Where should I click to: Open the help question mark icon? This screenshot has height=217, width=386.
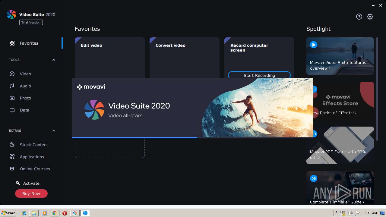click(359, 17)
